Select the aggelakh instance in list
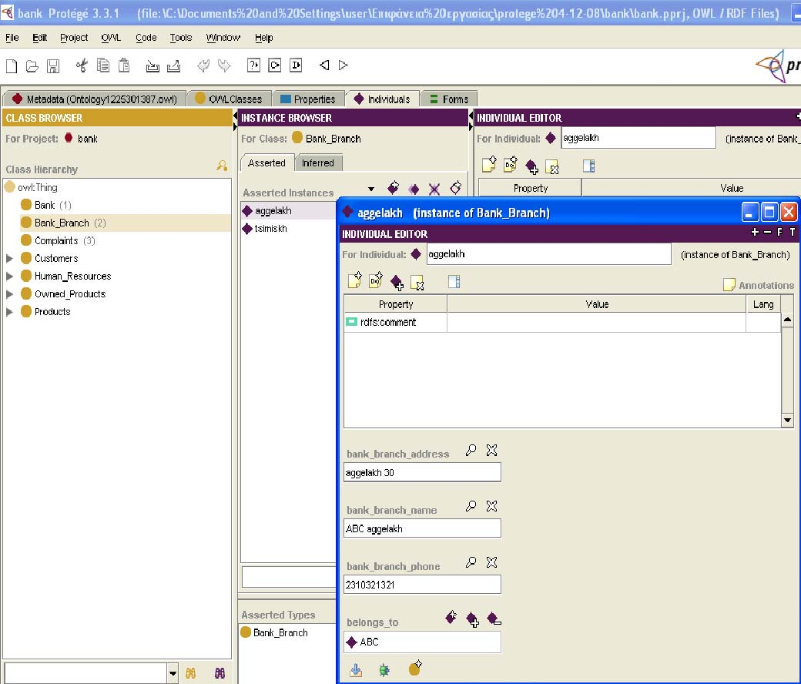The width and height of the screenshot is (801, 684). click(x=273, y=211)
